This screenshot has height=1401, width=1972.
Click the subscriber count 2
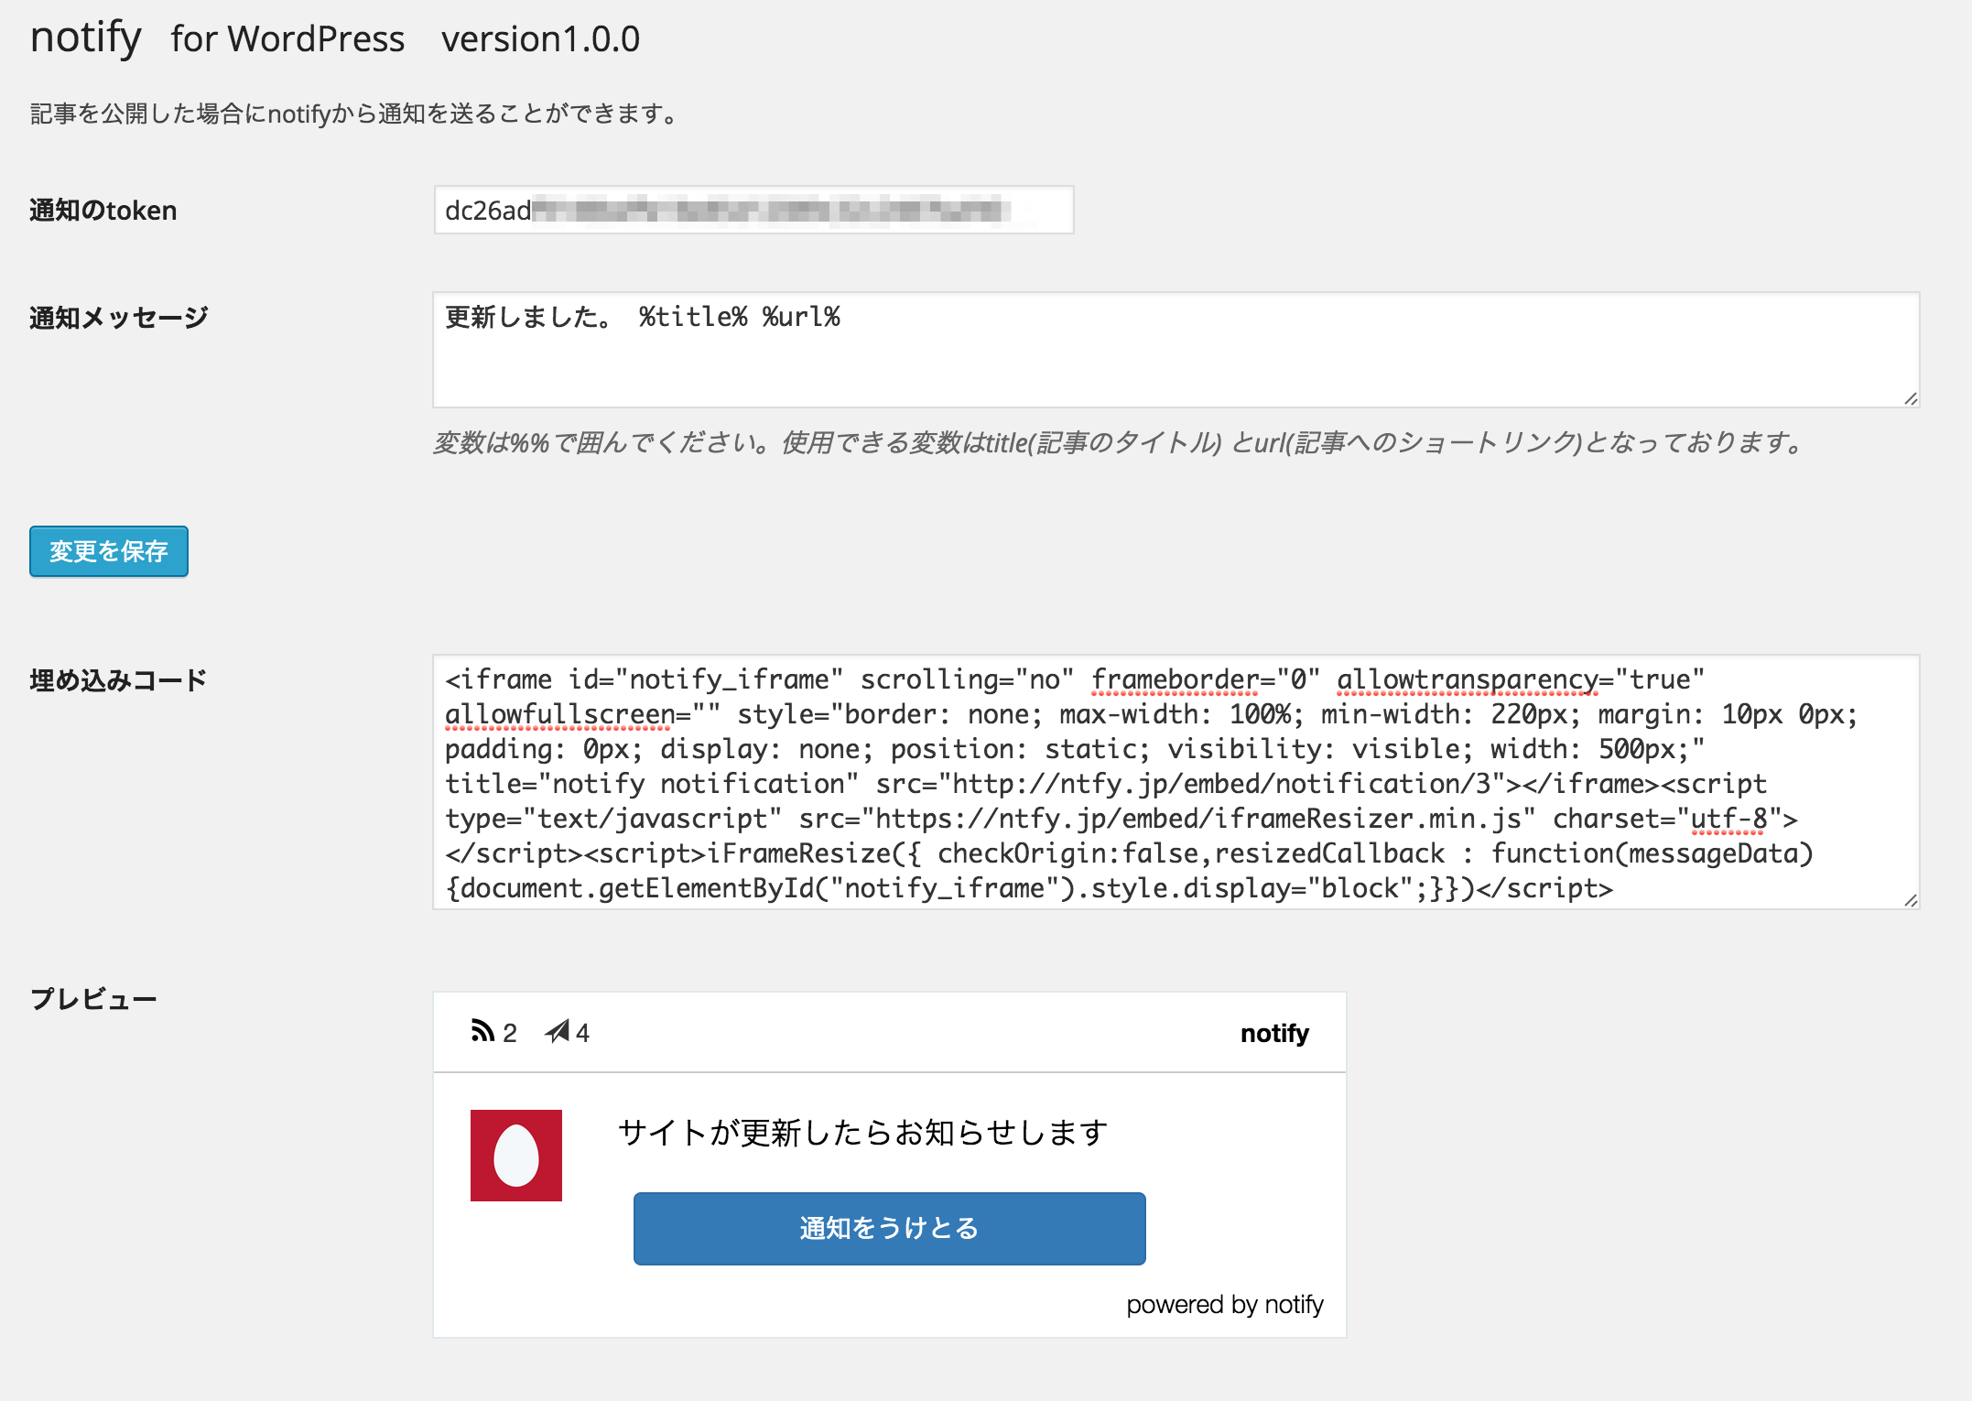(510, 1033)
